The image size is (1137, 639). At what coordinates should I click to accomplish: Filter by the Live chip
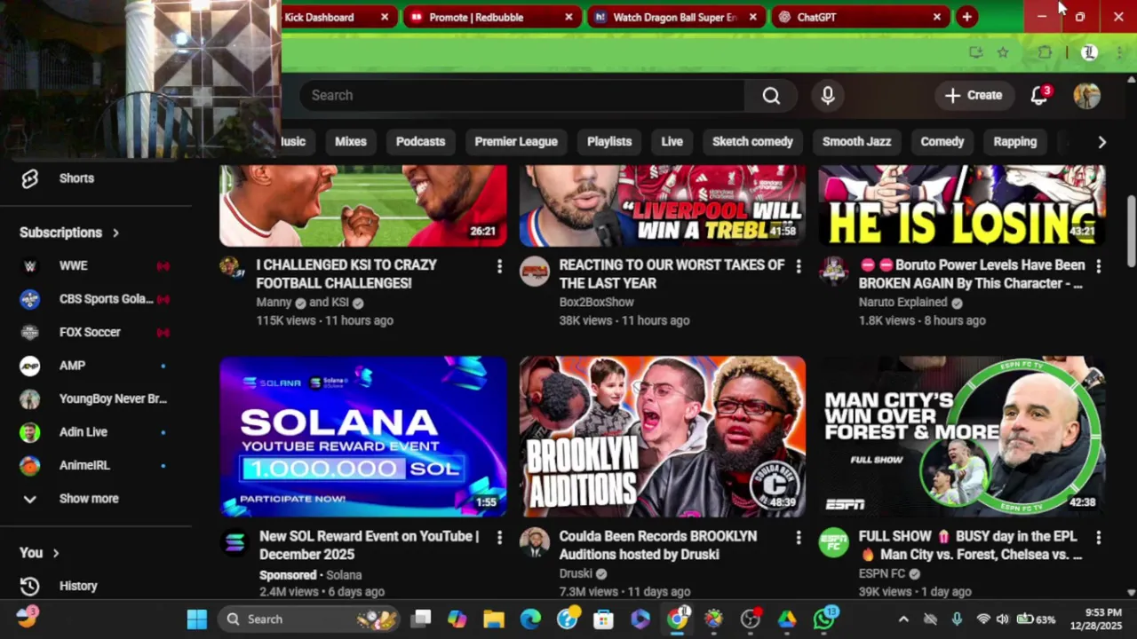coord(672,141)
